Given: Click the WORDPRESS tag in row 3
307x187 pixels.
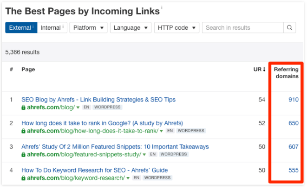Looking at the screenshot, I should click(x=174, y=154).
